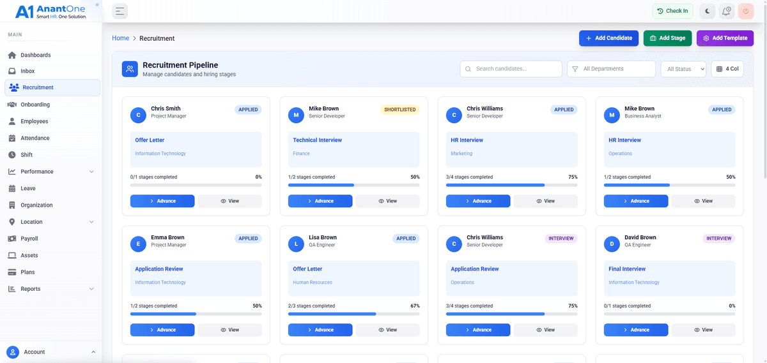Viewport: 767px width, 363px height.
Task: Open the All Departments filter
Action: pos(611,69)
